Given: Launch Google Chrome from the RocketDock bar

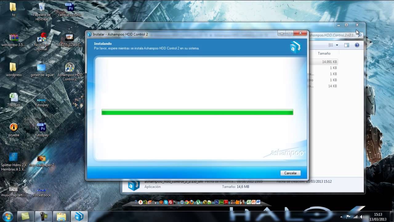Looking at the screenshot, I should 187,202.
